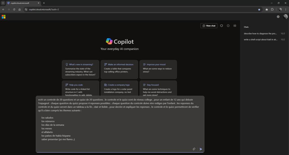Select the copilot.cloud.microsoft browser tab
The width and height of the screenshot is (289, 155).
[x=23, y=3]
